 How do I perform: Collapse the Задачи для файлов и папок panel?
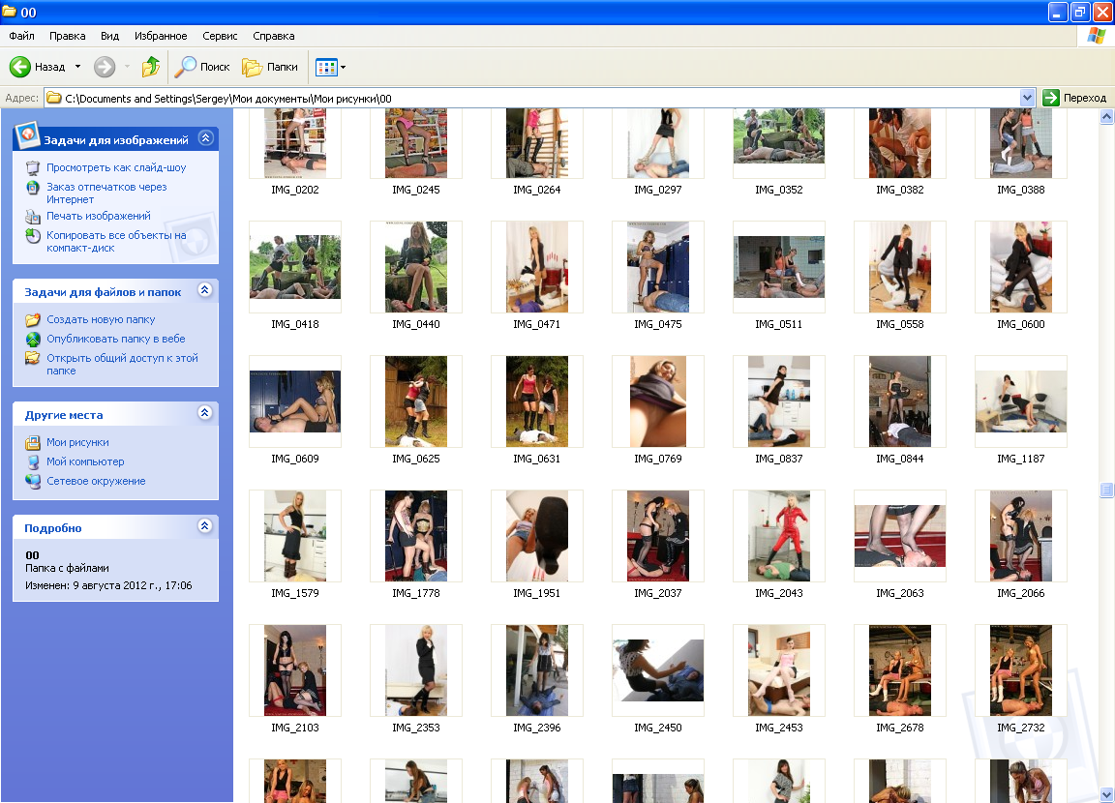point(205,290)
